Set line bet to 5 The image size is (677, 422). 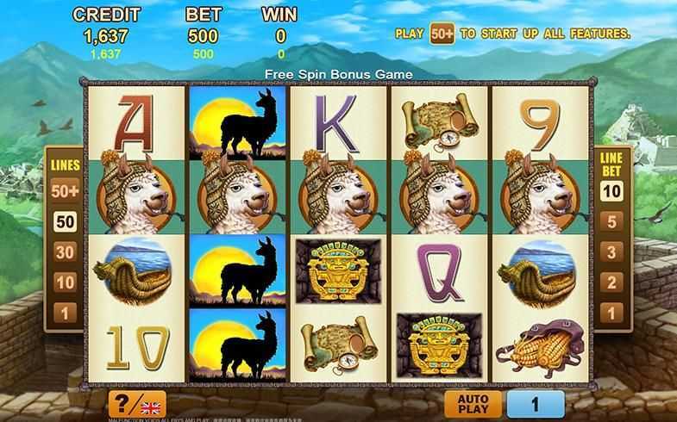[x=611, y=221]
